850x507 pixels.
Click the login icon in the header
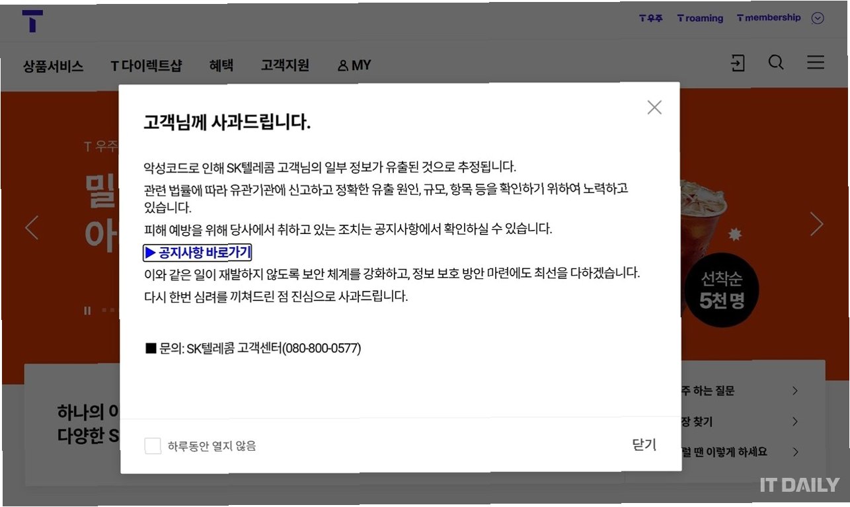(x=737, y=63)
